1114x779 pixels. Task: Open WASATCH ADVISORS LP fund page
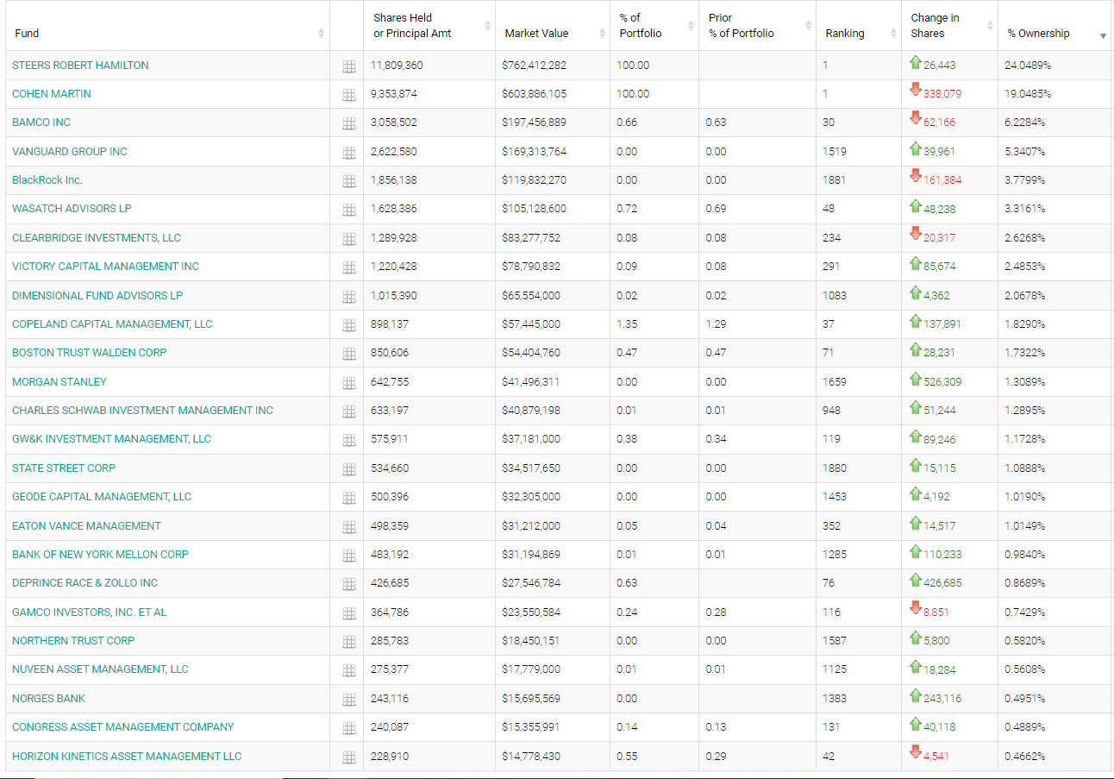point(72,209)
